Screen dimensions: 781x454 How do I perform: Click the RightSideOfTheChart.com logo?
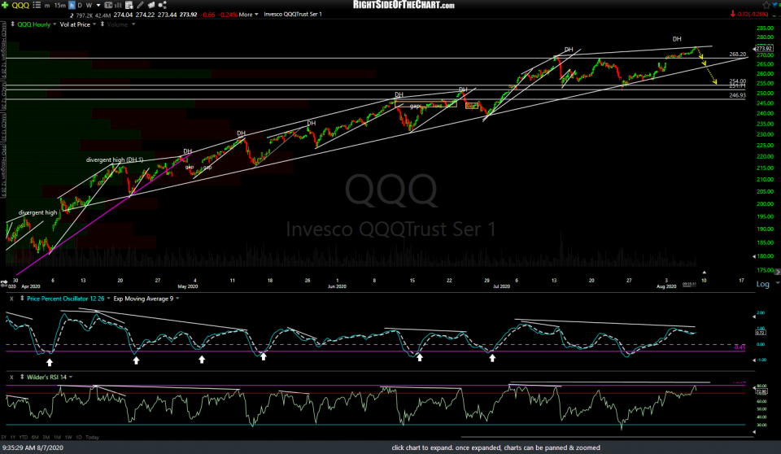[x=404, y=5]
